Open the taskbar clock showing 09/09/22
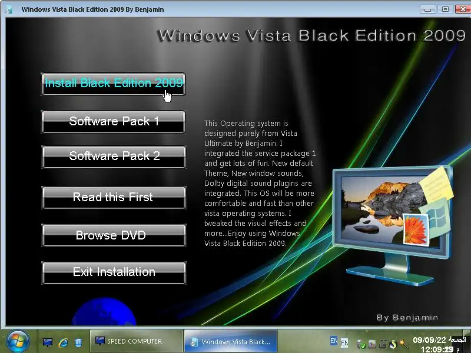The height and width of the screenshot is (353, 471). pyautogui.click(x=438, y=344)
